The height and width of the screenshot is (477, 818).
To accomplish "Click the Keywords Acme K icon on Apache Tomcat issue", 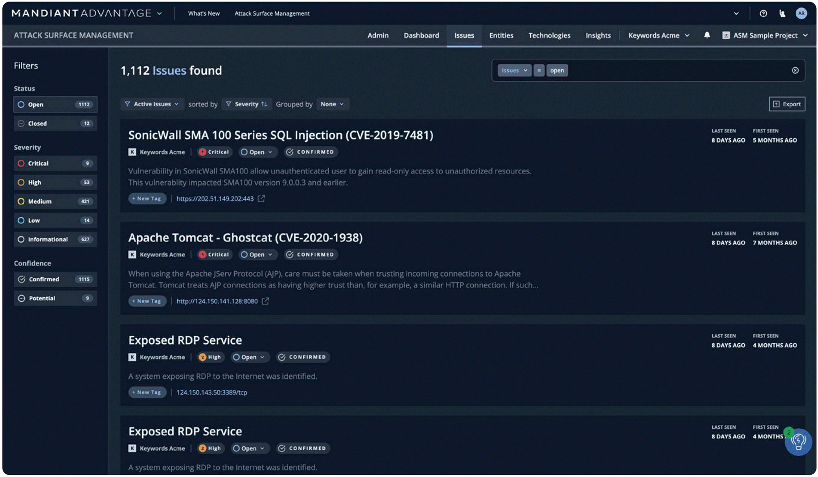I will tap(132, 254).
